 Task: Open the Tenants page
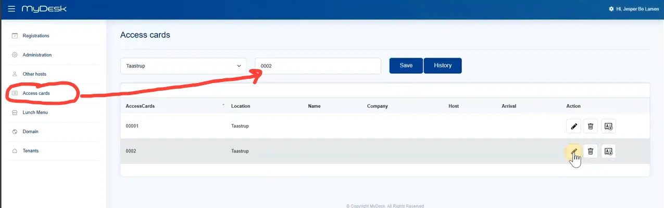pos(31,151)
